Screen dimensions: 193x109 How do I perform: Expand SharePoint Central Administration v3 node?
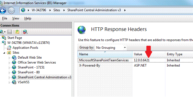pyautogui.click(x=9, y=78)
